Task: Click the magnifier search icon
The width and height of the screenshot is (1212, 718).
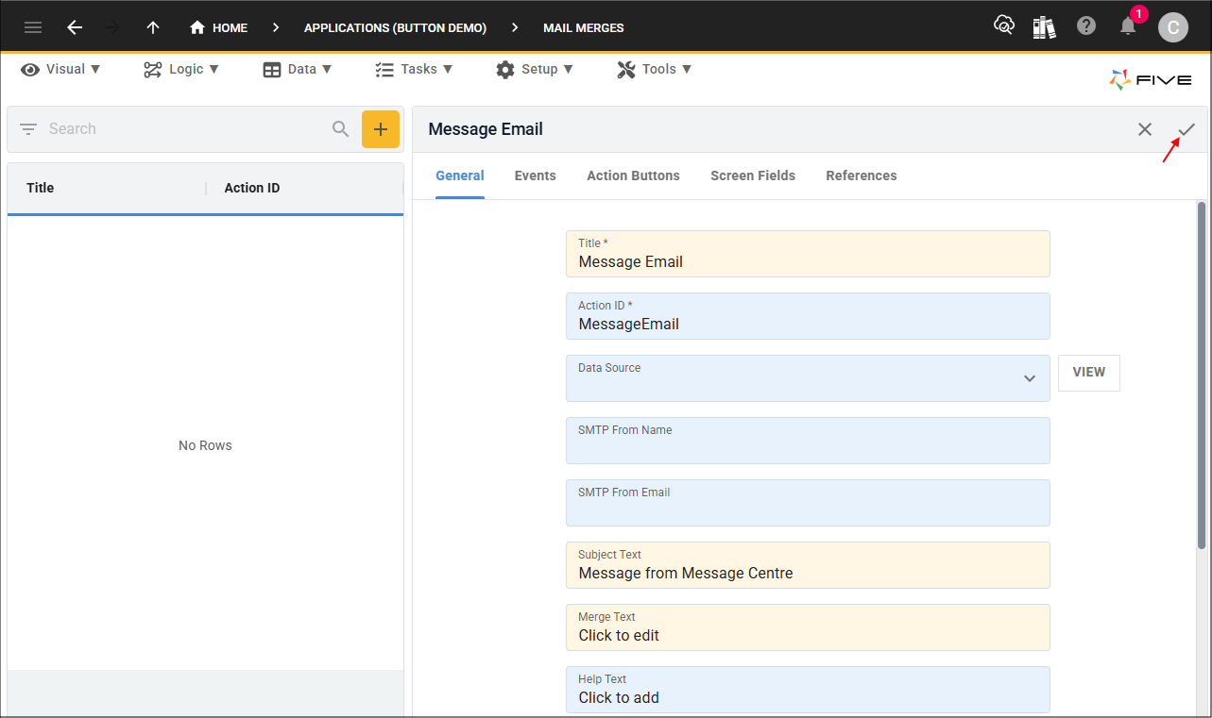Action: pos(341,128)
